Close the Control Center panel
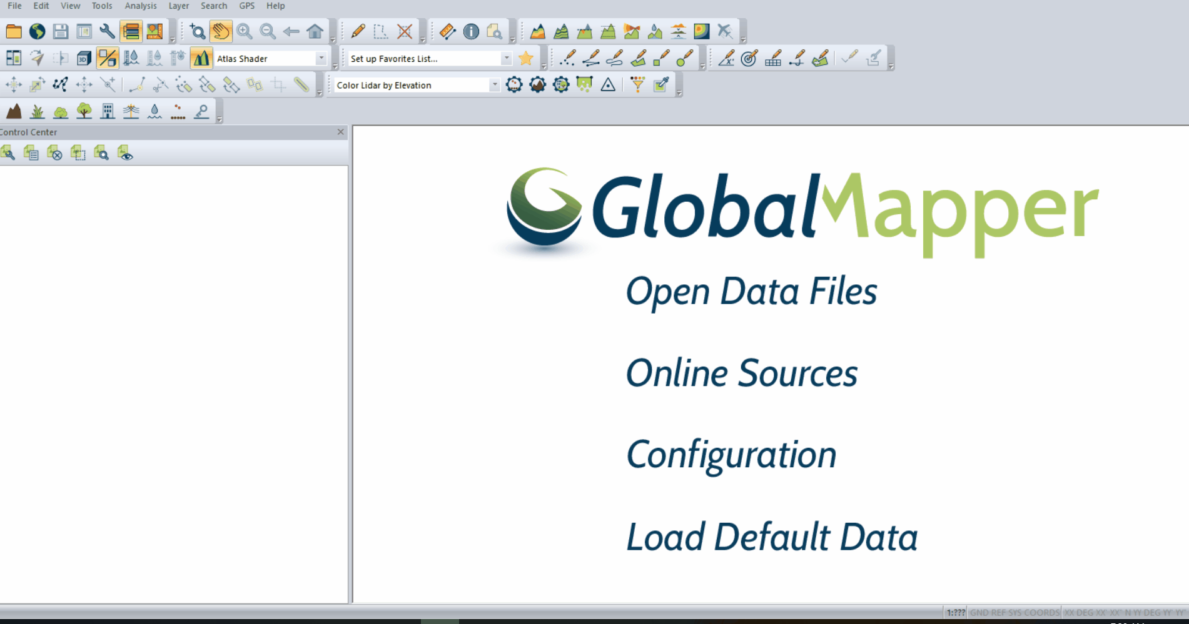Viewport: 1189px width, 624px height. click(340, 132)
